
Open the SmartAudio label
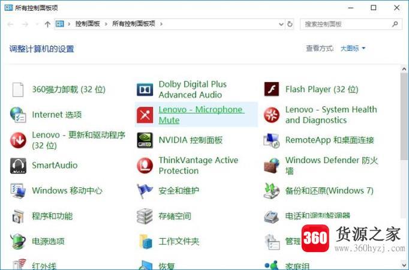tap(55, 166)
